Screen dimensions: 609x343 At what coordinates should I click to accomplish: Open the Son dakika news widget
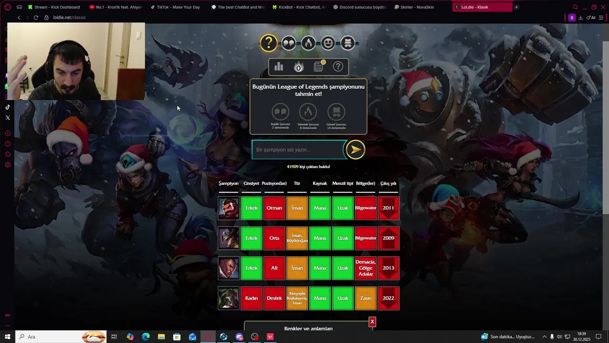508,337
